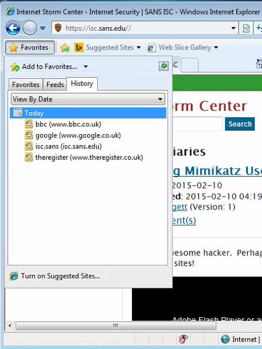Viewport: 262px width, 349px height.
Task: Open the Add to Favorites dropdown arrow
Action: [x=86, y=67]
